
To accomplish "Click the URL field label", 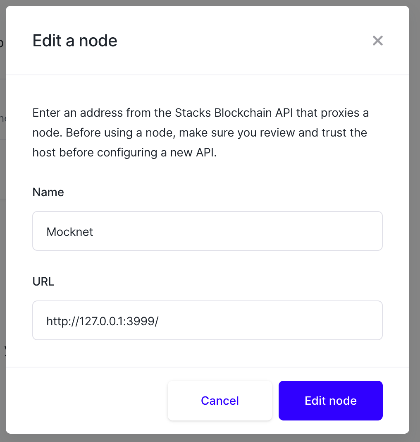I will [x=43, y=281].
